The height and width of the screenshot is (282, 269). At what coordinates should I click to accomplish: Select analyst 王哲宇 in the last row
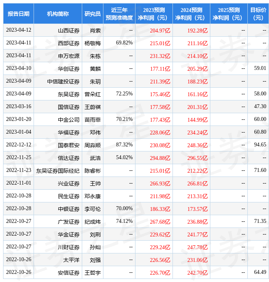click(93, 273)
